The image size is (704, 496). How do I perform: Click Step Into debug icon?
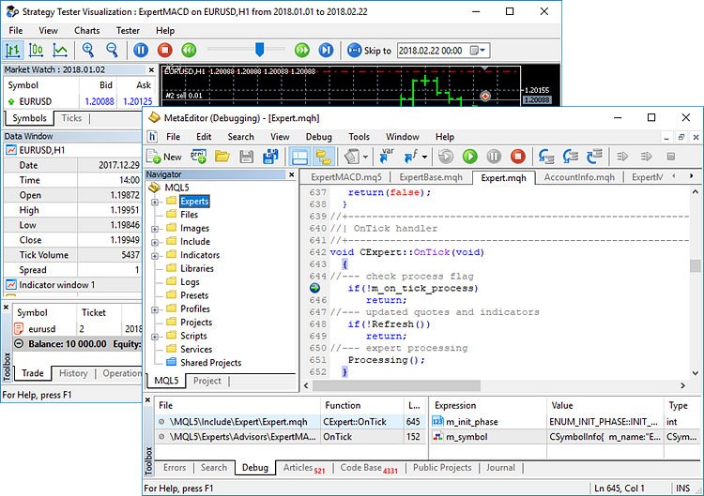click(x=546, y=157)
